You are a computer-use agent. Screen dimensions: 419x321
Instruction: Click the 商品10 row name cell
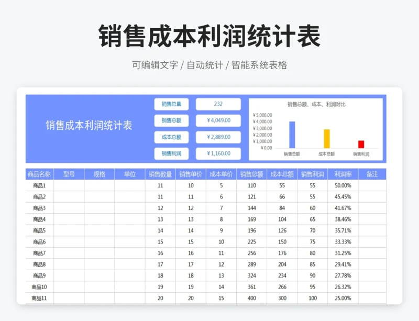click(40, 287)
